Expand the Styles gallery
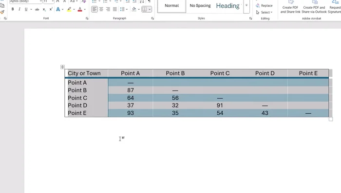341x193 pixels. point(246,5)
